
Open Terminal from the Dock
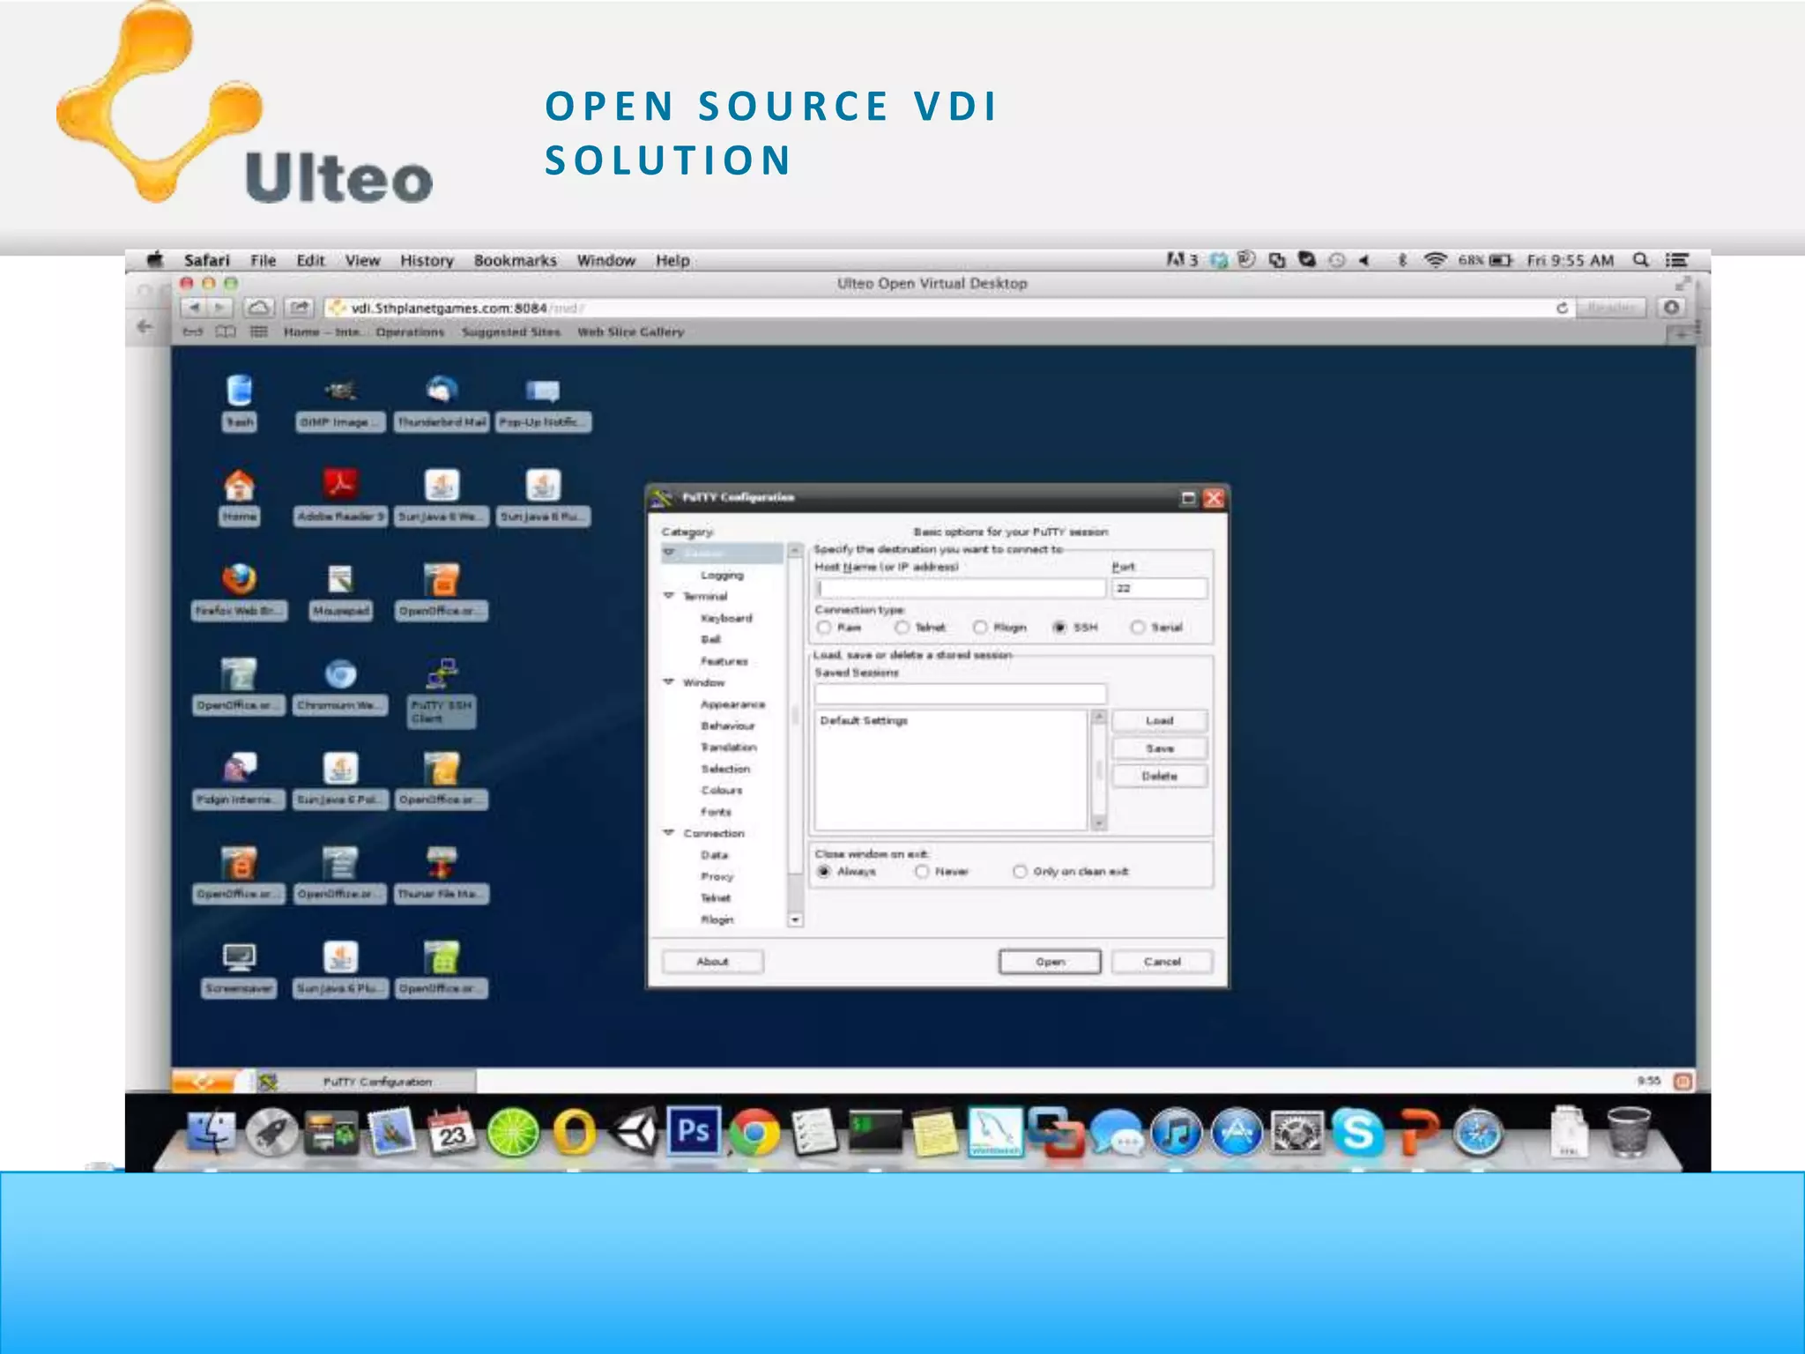(x=875, y=1133)
